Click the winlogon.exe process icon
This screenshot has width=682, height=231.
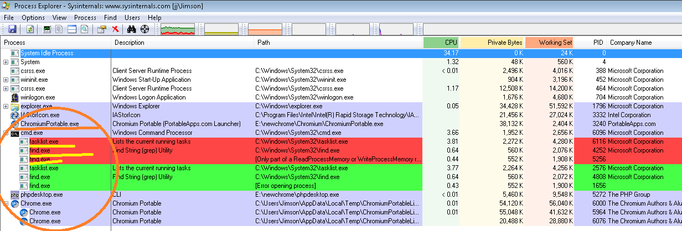tap(15, 97)
